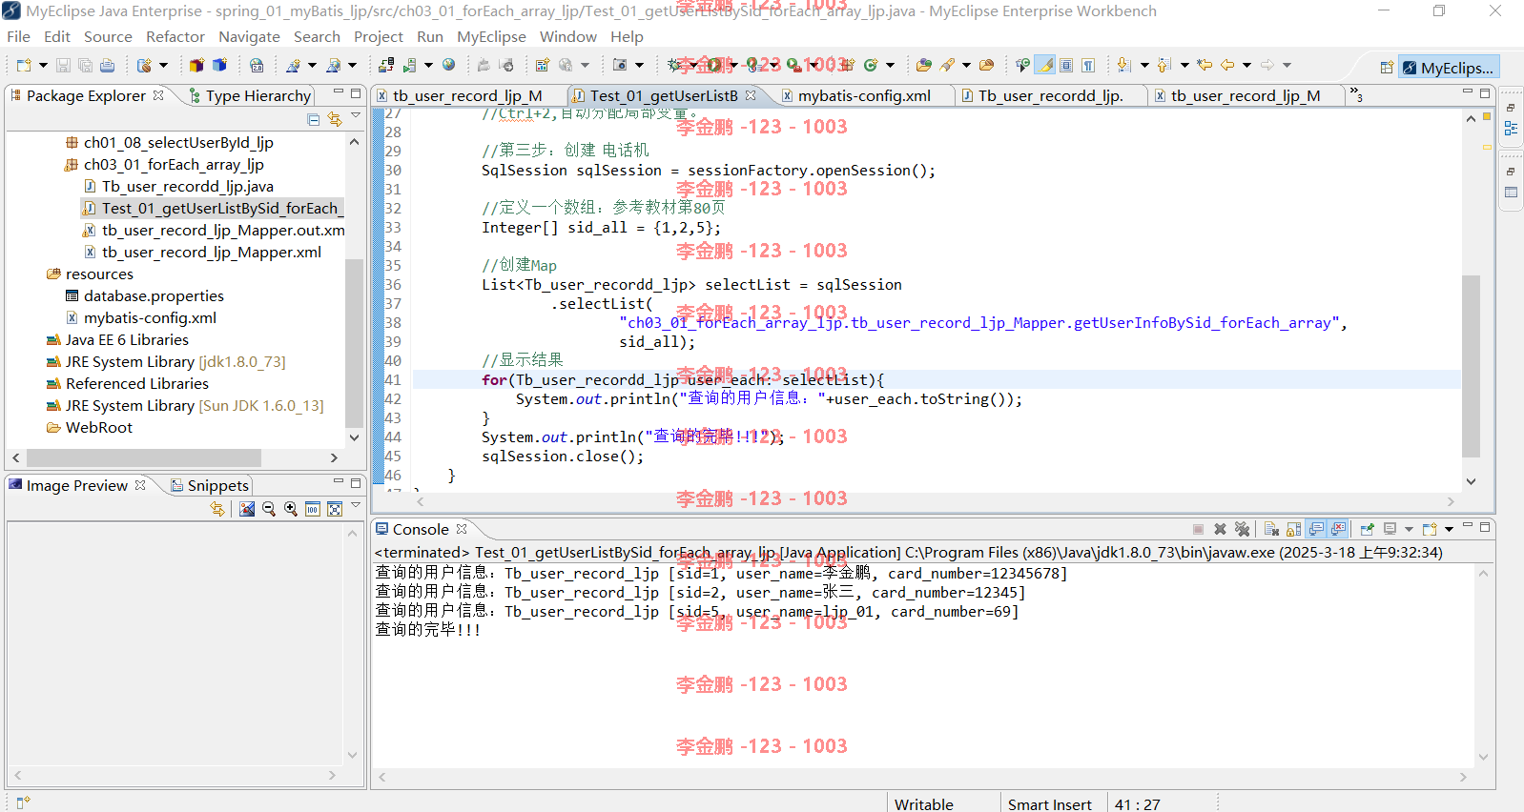The height and width of the screenshot is (812, 1524).
Task: Click the camera capture toolbar icon
Action: coord(620,65)
